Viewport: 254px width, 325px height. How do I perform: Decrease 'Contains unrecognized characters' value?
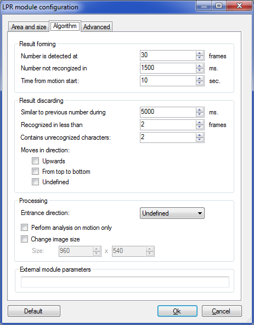point(199,140)
